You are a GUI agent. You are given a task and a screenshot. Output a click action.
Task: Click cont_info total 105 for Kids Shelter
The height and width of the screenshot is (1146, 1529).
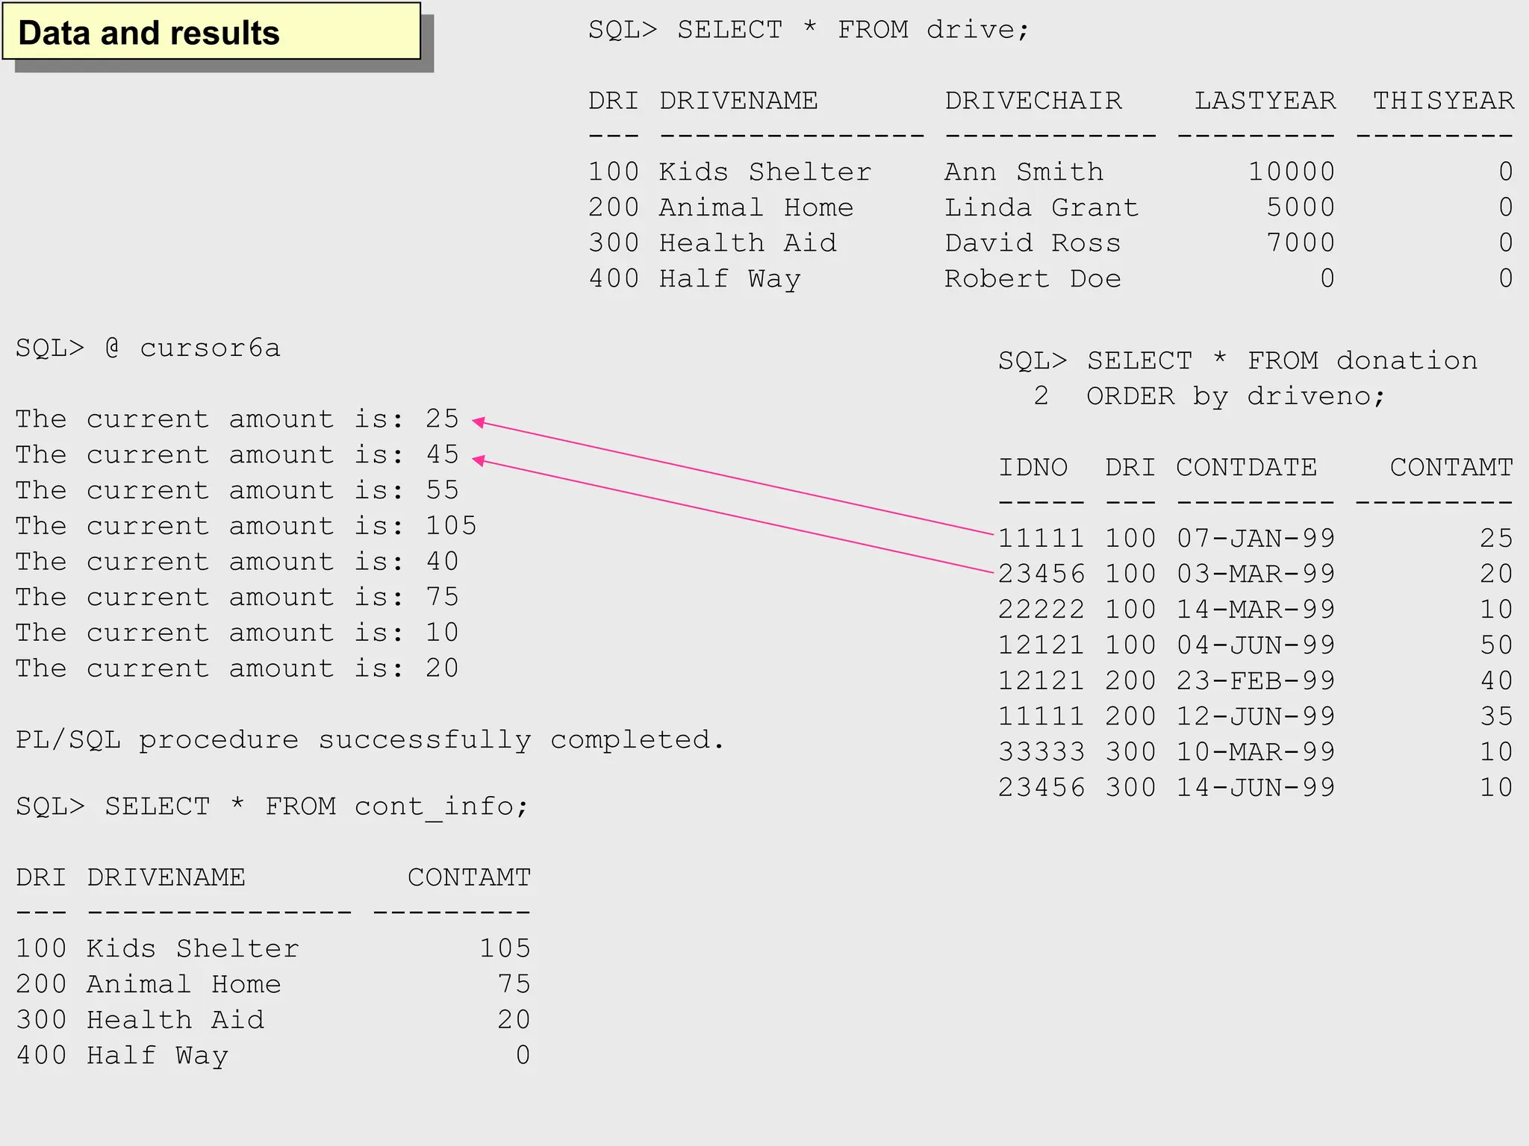[505, 949]
